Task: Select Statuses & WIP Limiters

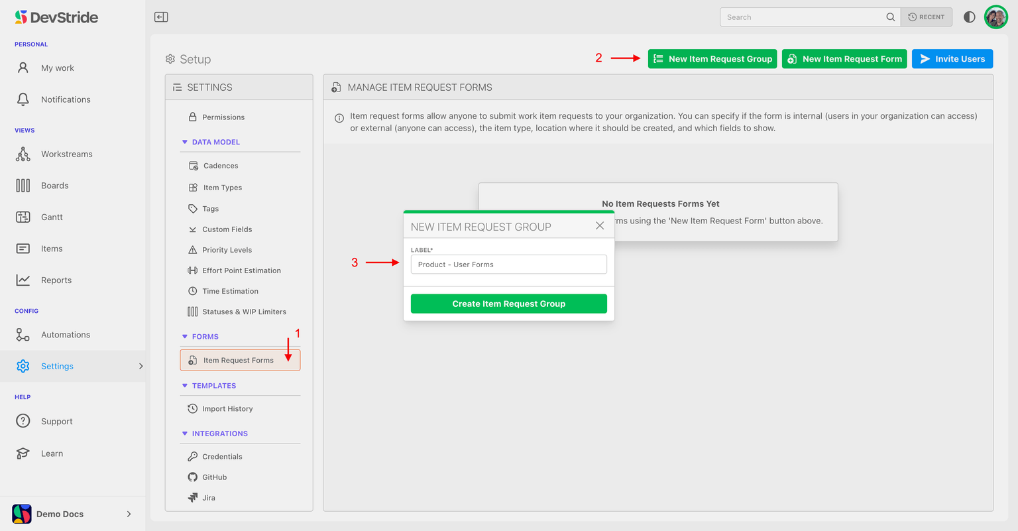Action: pyautogui.click(x=244, y=312)
